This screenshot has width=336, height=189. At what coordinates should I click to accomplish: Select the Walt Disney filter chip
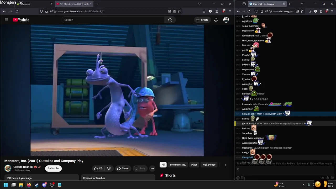(x=209, y=165)
